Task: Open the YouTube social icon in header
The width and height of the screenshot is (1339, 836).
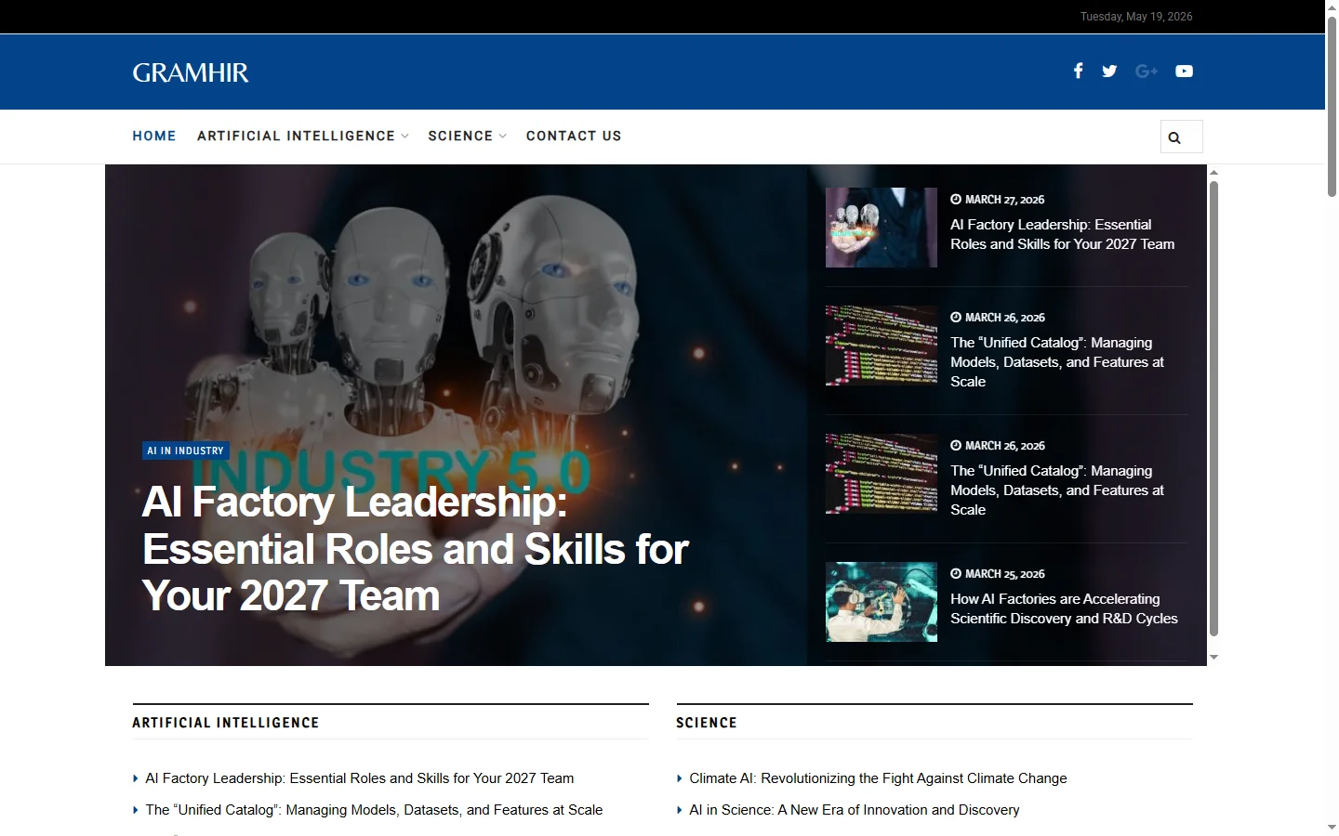Action: (x=1184, y=71)
